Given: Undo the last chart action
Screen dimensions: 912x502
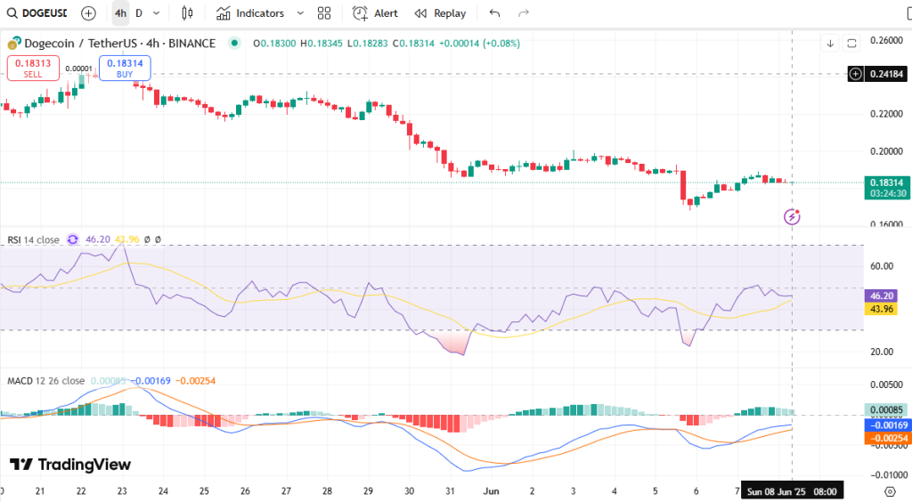Looking at the screenshot, I should click(x=494, y=12).
